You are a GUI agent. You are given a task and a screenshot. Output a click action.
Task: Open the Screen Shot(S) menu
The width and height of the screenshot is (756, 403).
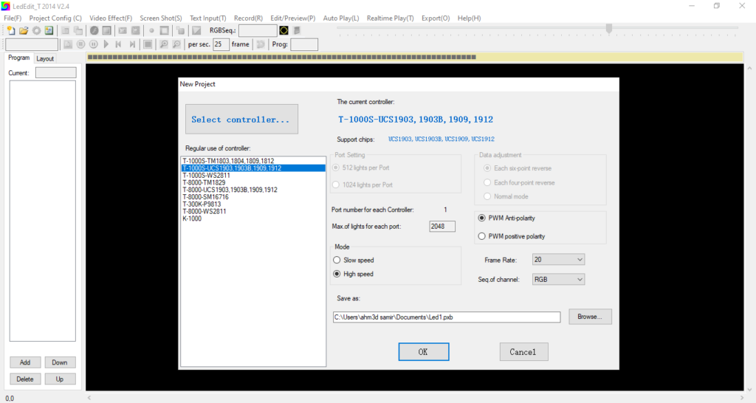coord(161,18)
